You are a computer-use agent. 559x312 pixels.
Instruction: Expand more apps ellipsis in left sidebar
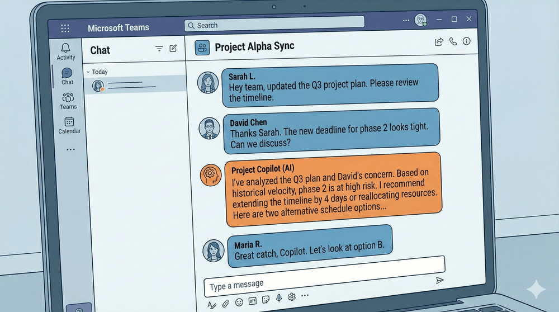(70, 150)
